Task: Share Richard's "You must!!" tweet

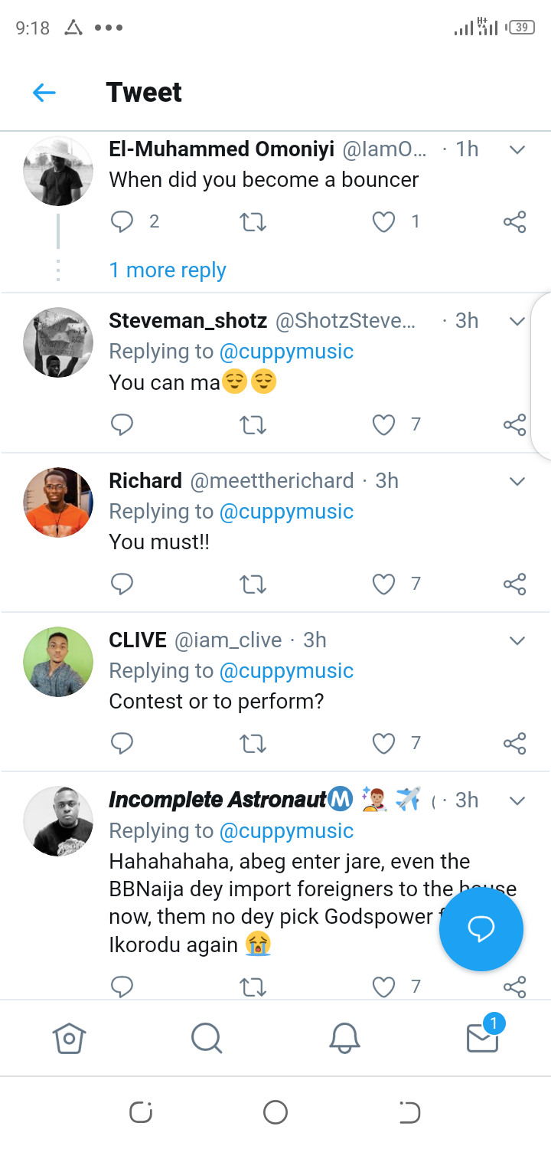Action: 515,584
